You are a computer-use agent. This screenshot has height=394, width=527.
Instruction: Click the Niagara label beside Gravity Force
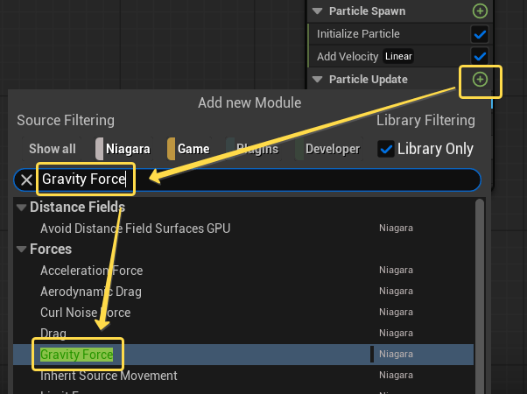tap(396, 354)
